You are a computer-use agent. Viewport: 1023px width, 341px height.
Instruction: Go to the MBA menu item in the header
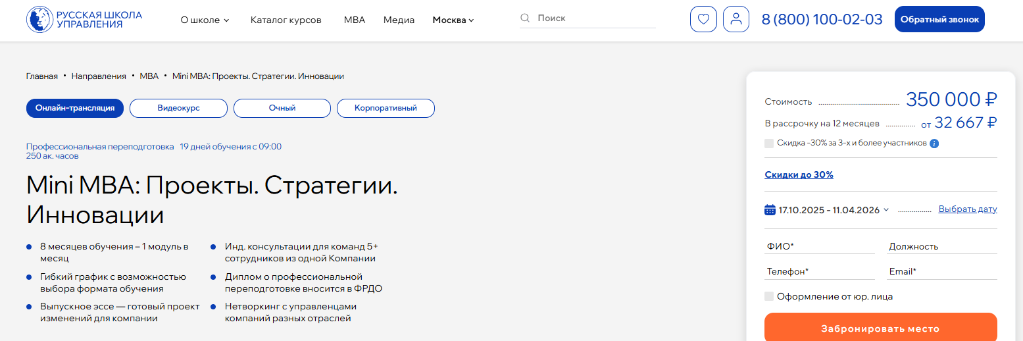coord(354,20)
